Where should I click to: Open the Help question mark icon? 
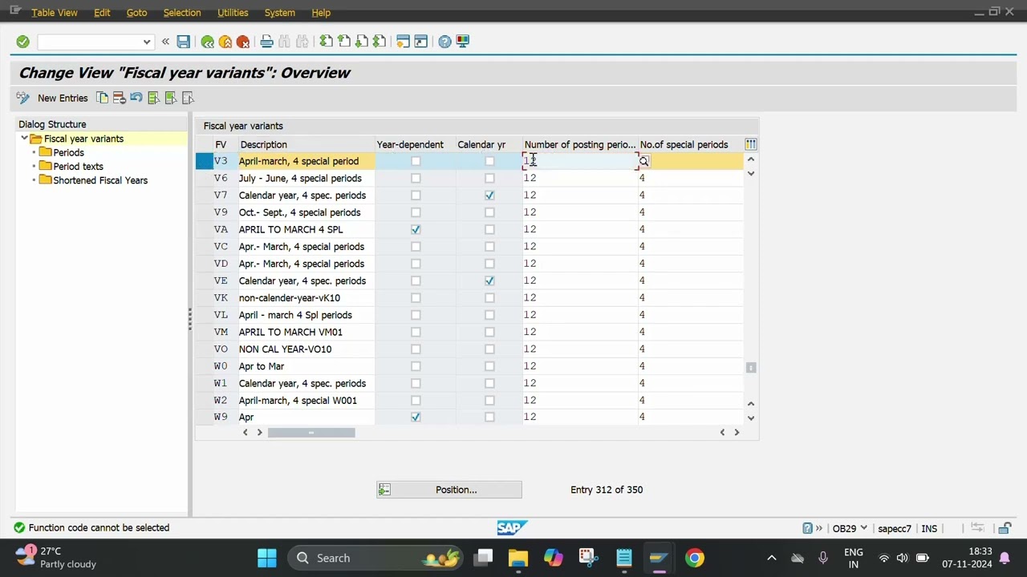click(444, 42)
